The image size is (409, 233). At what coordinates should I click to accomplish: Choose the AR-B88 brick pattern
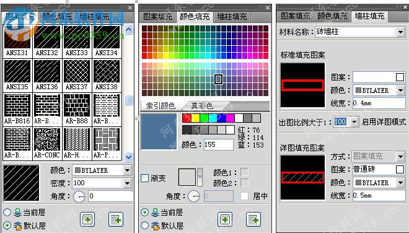77,109
